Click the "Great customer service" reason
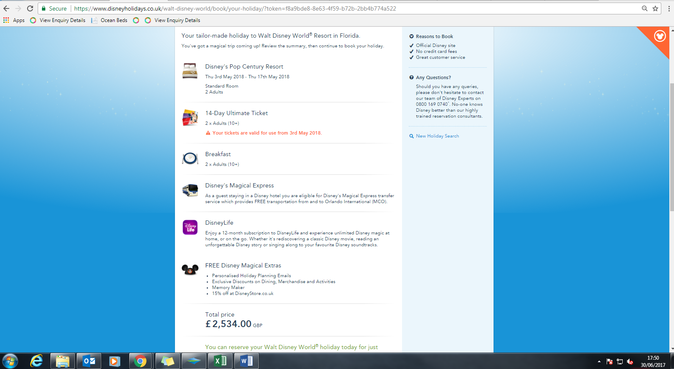This screenshot has width=674, height=369. pos(440,58)
